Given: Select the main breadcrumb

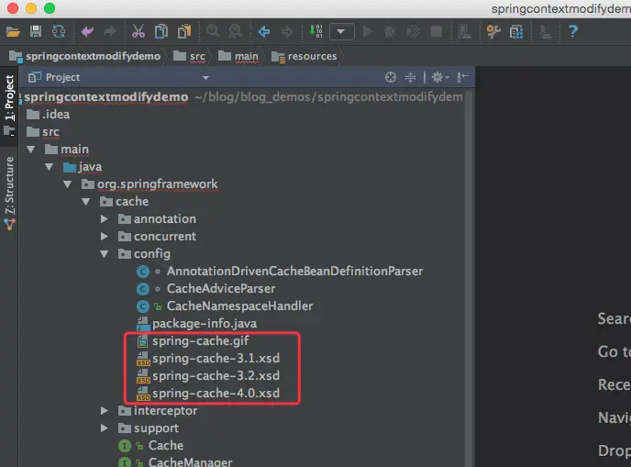Looking at the screenshot, I should click(x=238, y=56).
